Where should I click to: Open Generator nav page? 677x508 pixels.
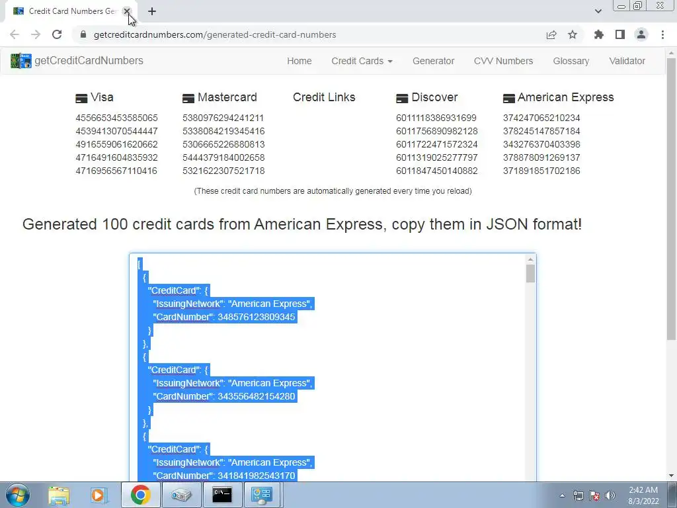[x=434, y=61]
